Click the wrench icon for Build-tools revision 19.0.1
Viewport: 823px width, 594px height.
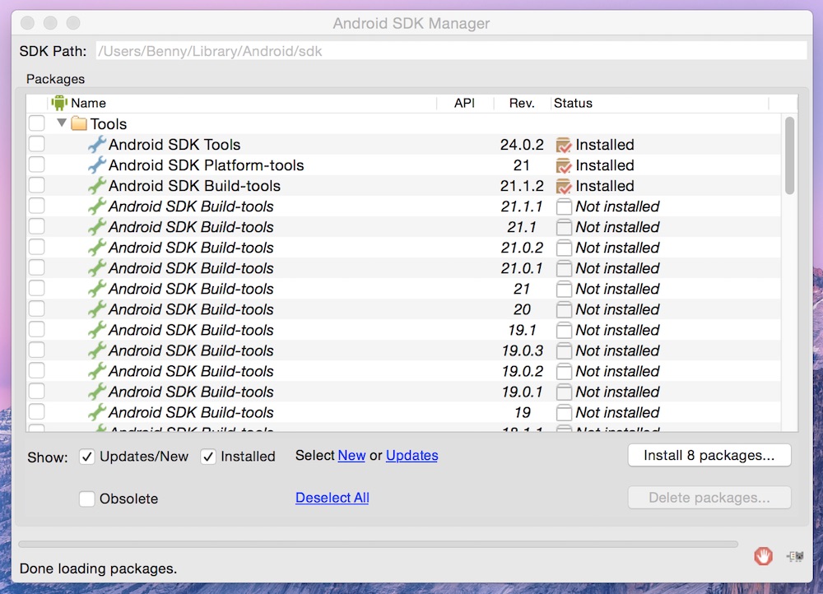[97, 392]
